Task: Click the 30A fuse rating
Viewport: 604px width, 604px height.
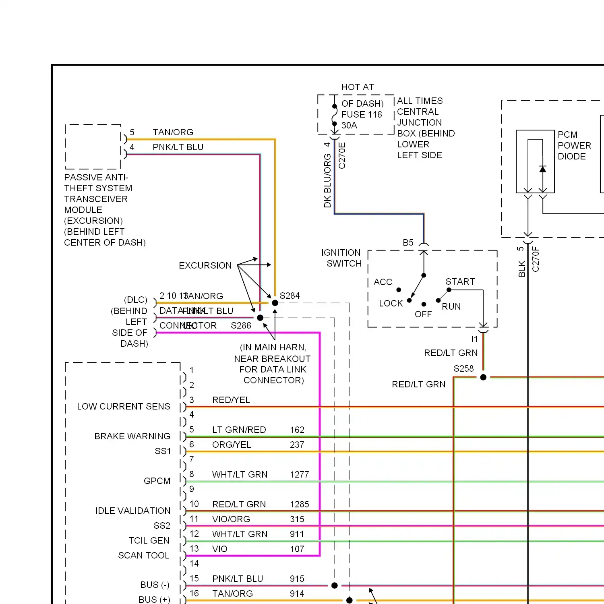Action: pos(349,126)
